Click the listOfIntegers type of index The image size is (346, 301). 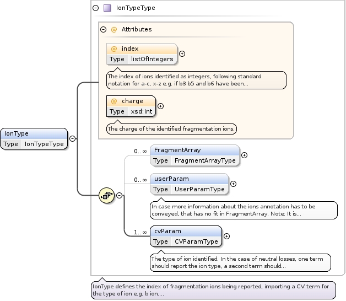coord(152,59)
